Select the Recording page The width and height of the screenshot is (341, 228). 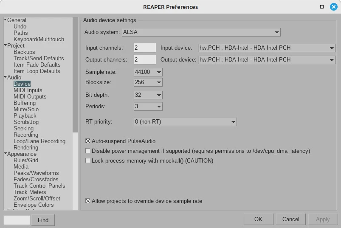(26, 135)
